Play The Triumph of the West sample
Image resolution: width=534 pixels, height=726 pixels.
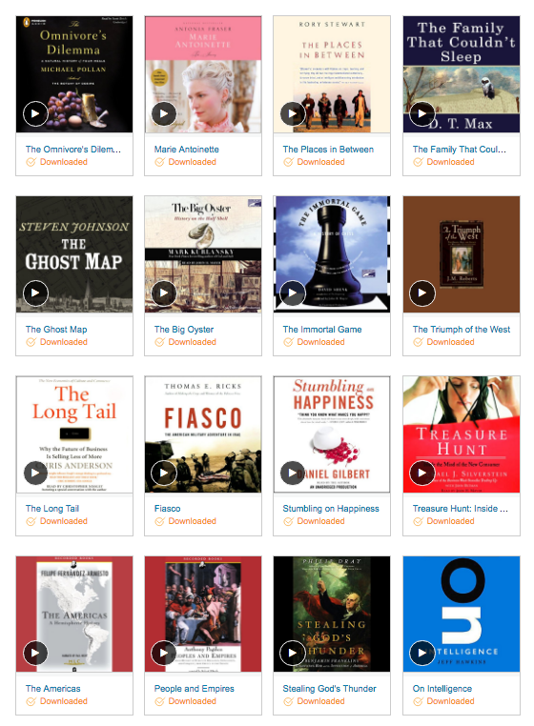[422, 293]
